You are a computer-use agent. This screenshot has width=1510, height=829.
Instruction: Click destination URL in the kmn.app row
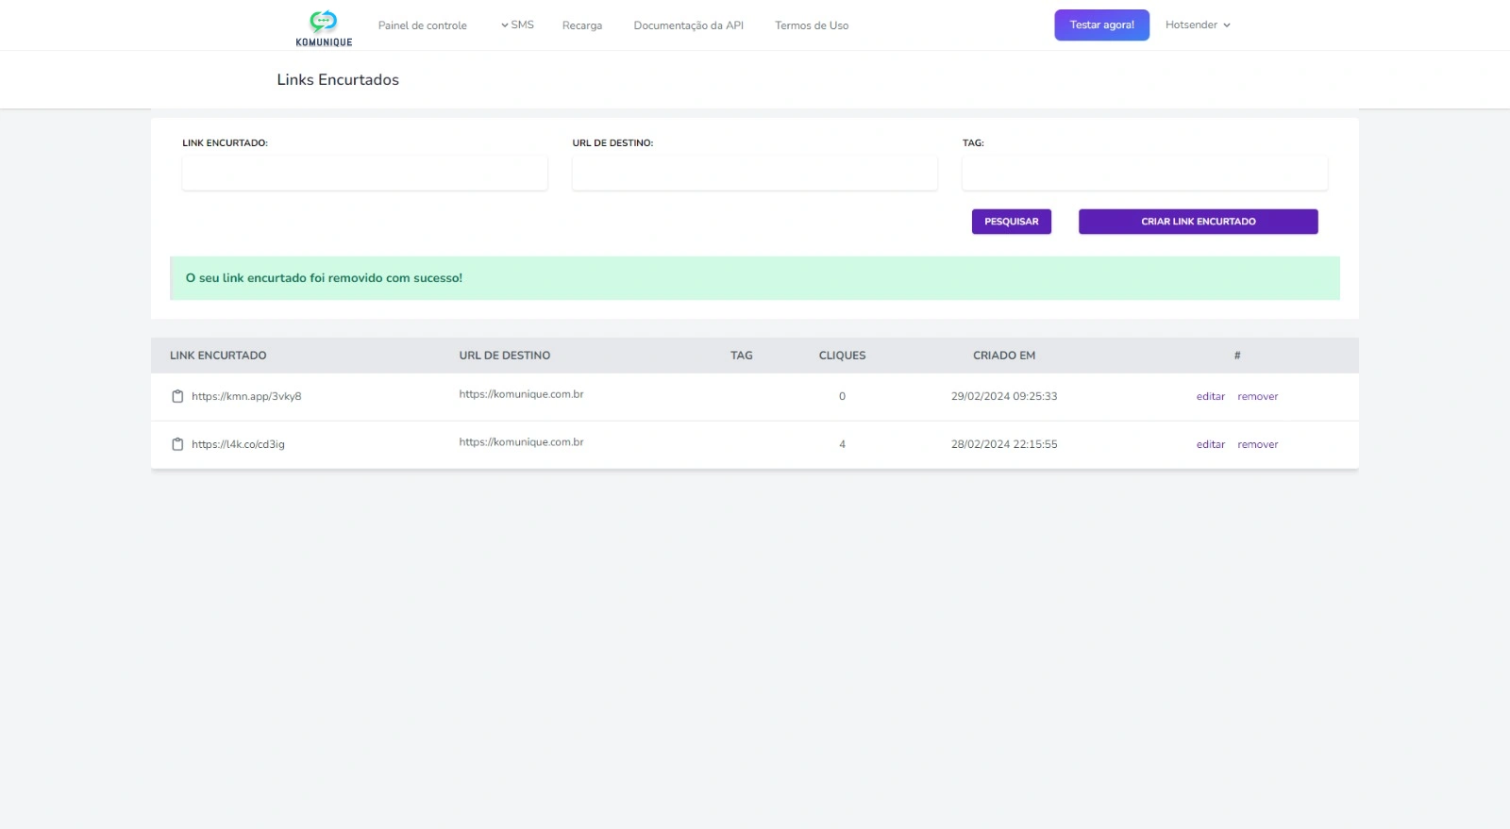click(x=521, y=394)
